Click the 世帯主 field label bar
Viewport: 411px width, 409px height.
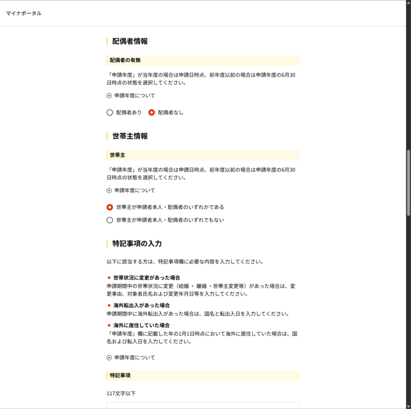(x=203, y=155)
